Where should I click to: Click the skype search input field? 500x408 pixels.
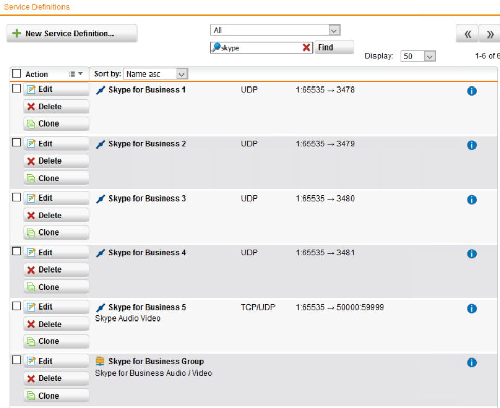[x=261, y=47]
